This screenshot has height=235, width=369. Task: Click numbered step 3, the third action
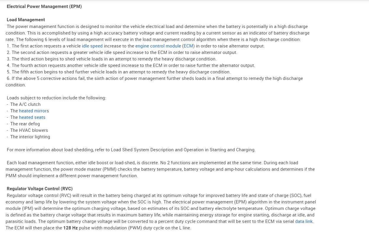pyautogui.click(x=111, y=59)
